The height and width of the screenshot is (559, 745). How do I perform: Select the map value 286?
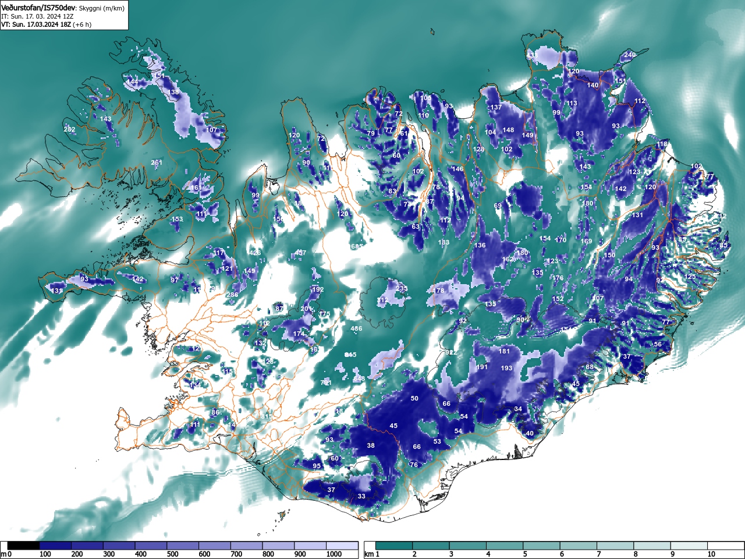(232, 295)
